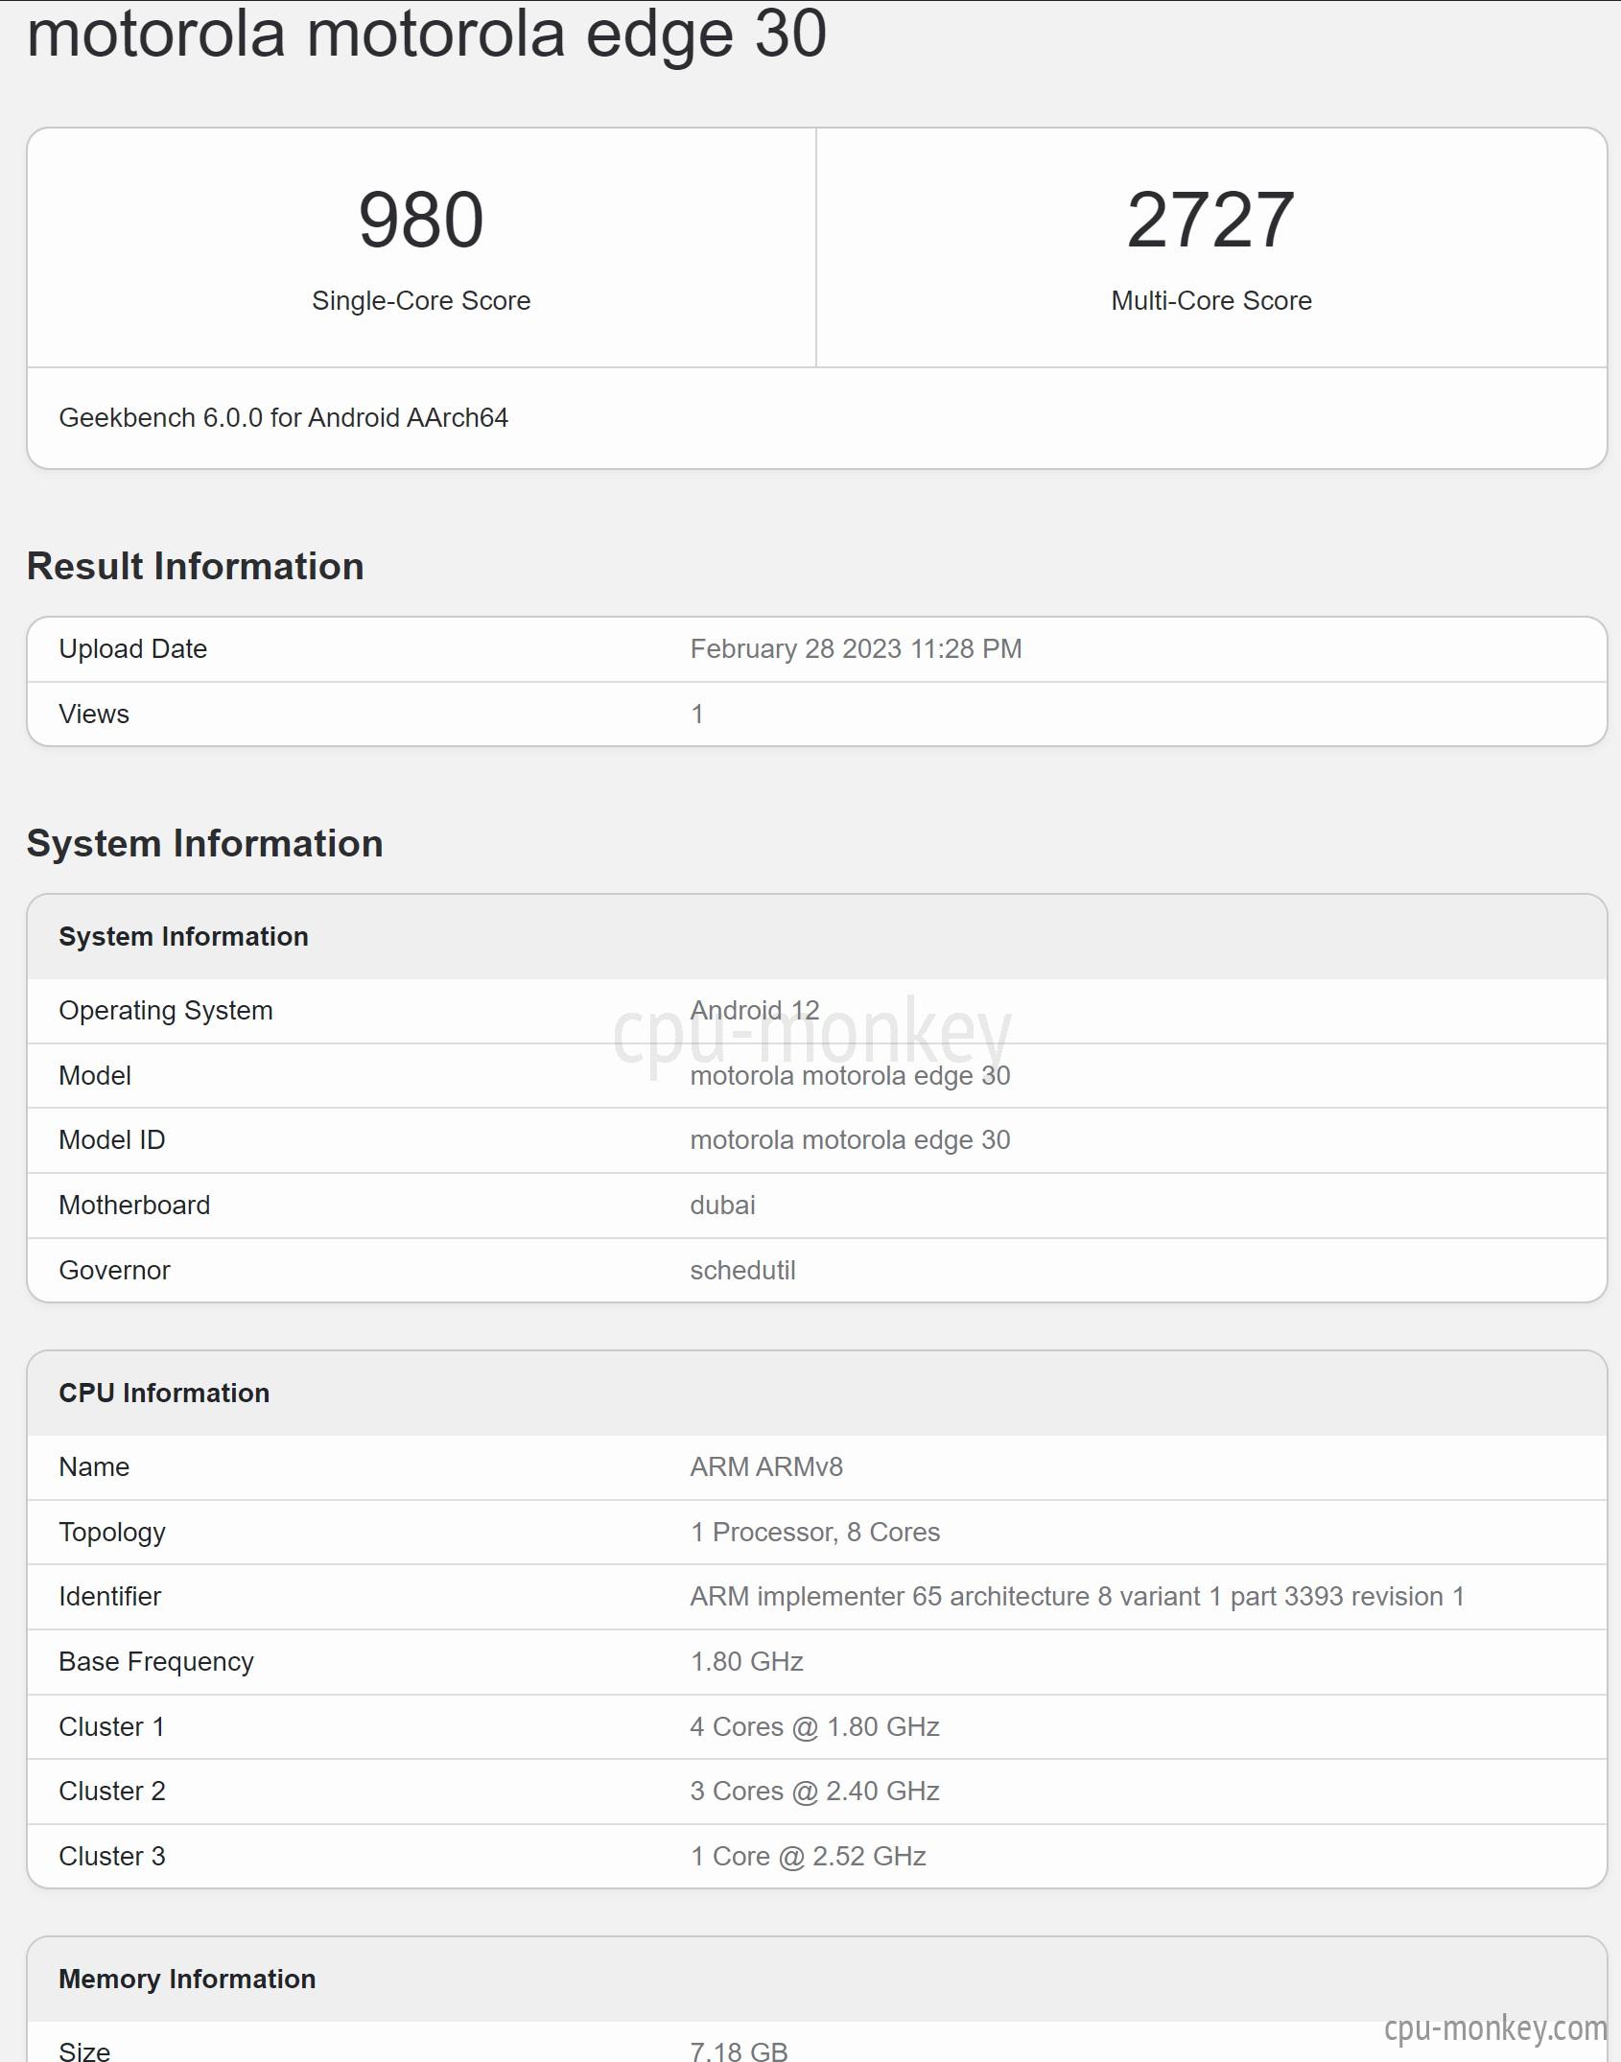Select the Android 12 value
The width and height of the screenshot is (1621, 2062).
coord(755,1010)
